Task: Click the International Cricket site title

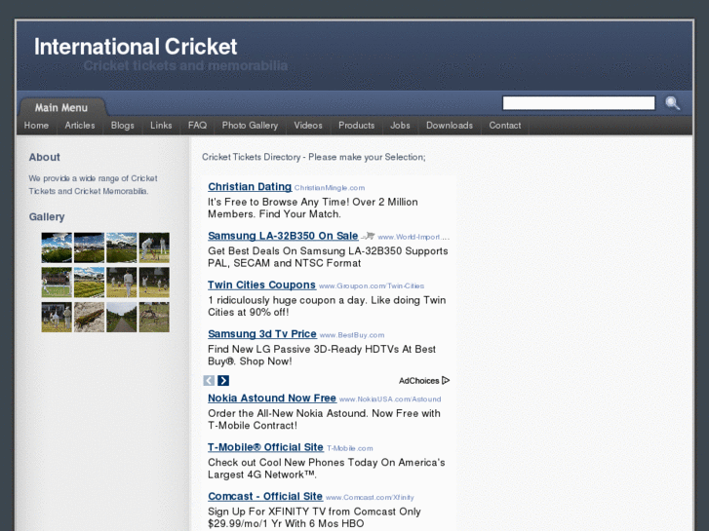Action: [136, 47]
